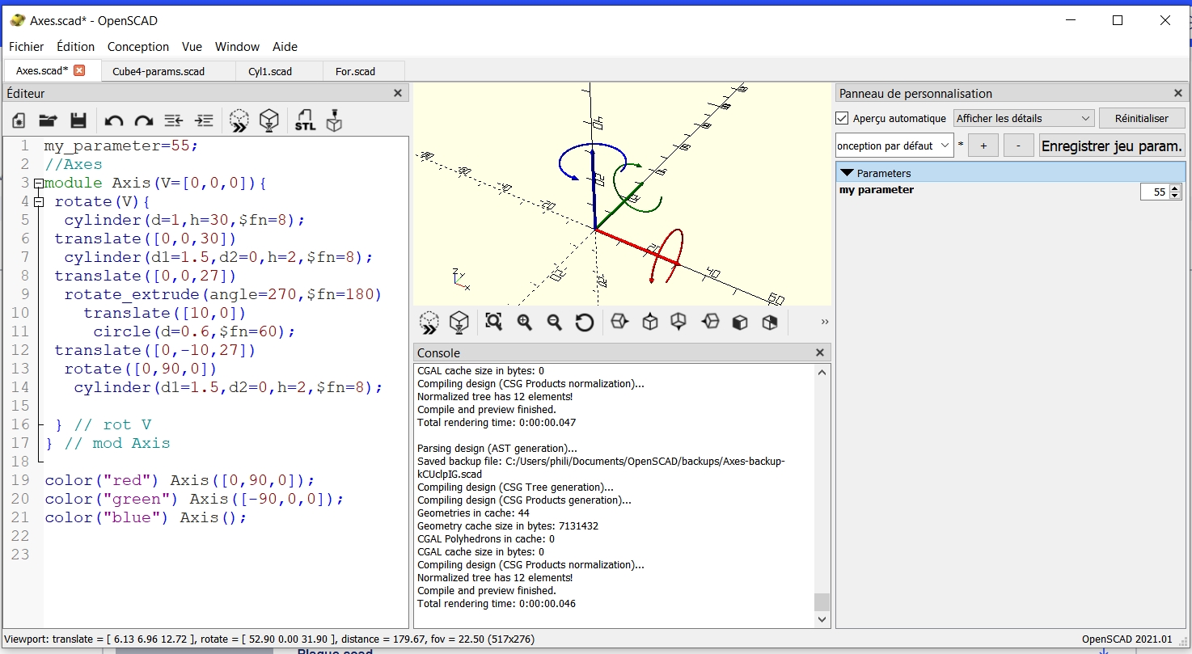The height and width of the screenshot is (654, 1192).
Task: Indent the selected code lines
Action: click(x=205, y=120)
